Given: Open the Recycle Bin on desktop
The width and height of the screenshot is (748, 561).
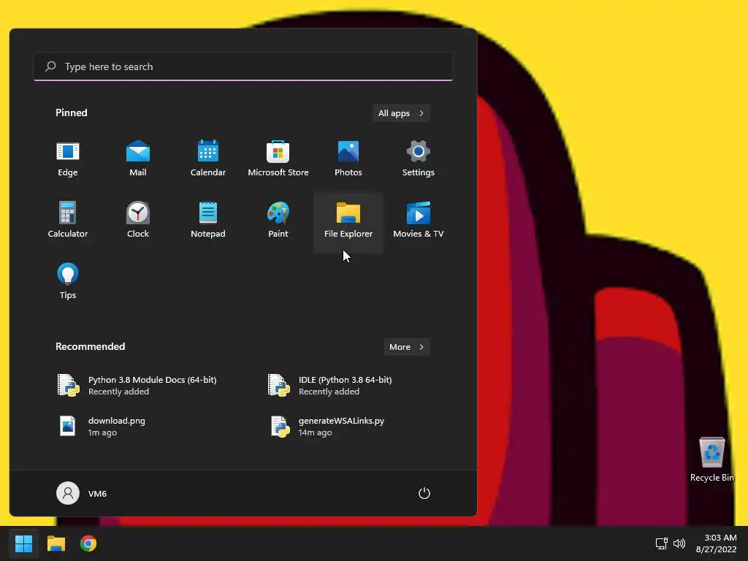Looking at the screenshot, I should tap(711, 459).
